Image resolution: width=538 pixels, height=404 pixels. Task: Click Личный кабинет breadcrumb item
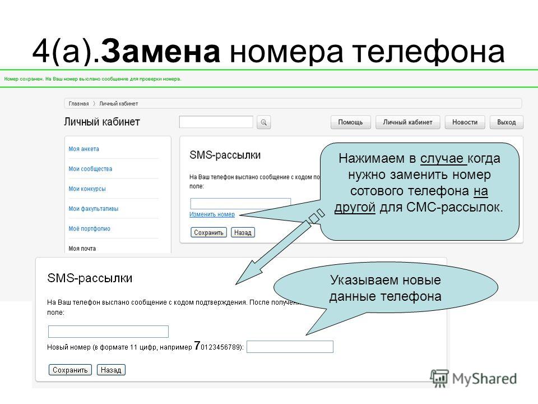click(119, 103)
